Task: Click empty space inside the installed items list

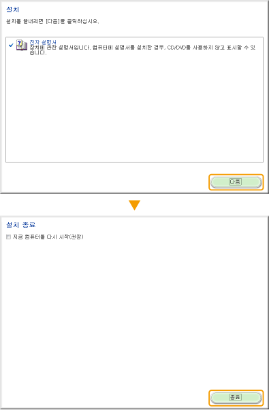Action: 134,110
